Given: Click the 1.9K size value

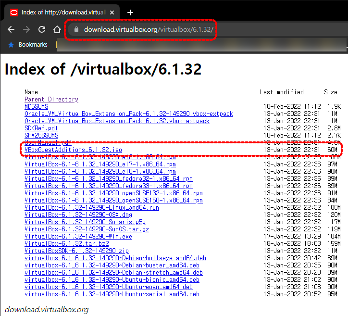Looking at the screenshot, I should click(x=334, y=106).
